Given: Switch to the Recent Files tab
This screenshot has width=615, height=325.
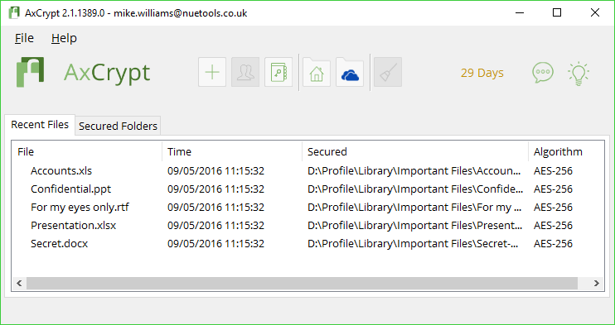Looking at the screenshot, I should (x=40, y=125).
